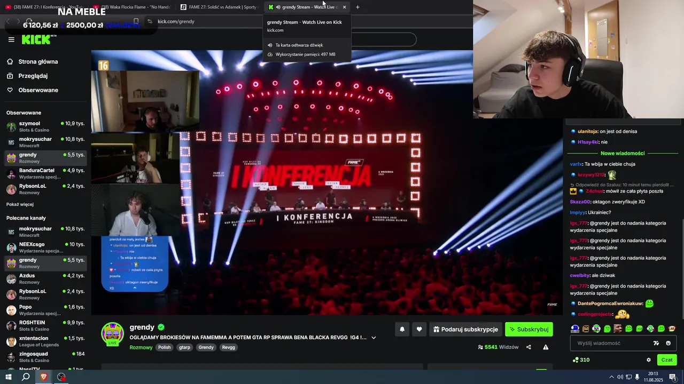
Task: Jump to Nowe wiadomości in chat
Action: (x=622, y=153)
